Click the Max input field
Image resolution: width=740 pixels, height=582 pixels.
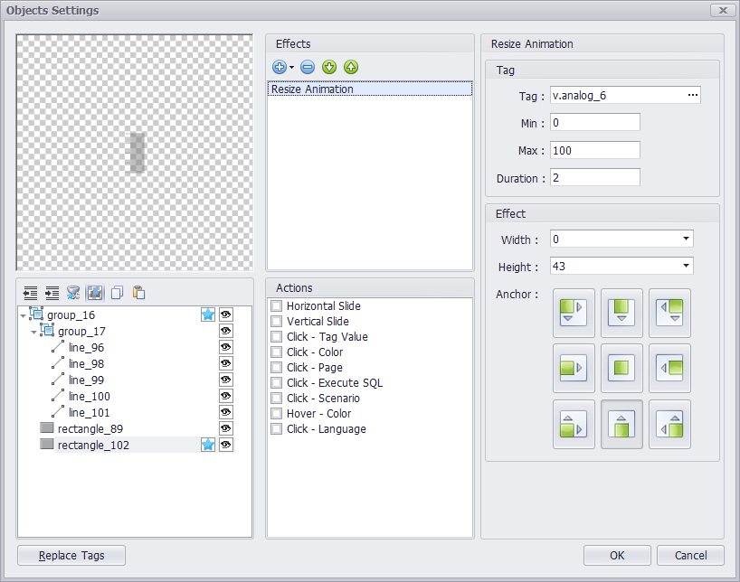(594, 150)
